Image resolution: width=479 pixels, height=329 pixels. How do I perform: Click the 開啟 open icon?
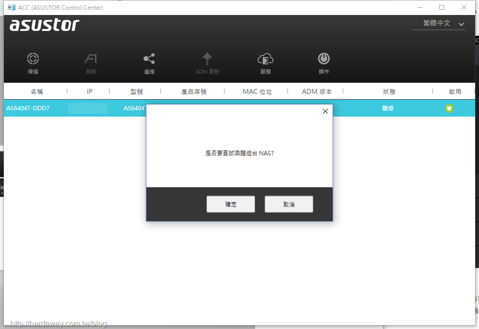tap(91, 59)
